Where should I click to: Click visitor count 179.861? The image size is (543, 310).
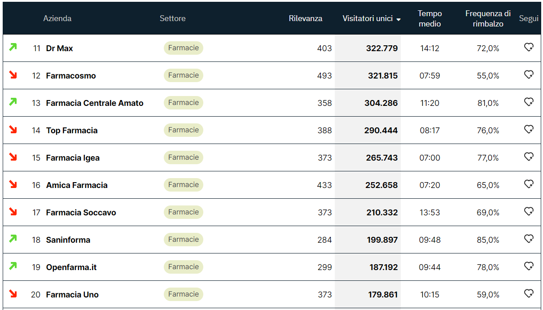point(383,295)
